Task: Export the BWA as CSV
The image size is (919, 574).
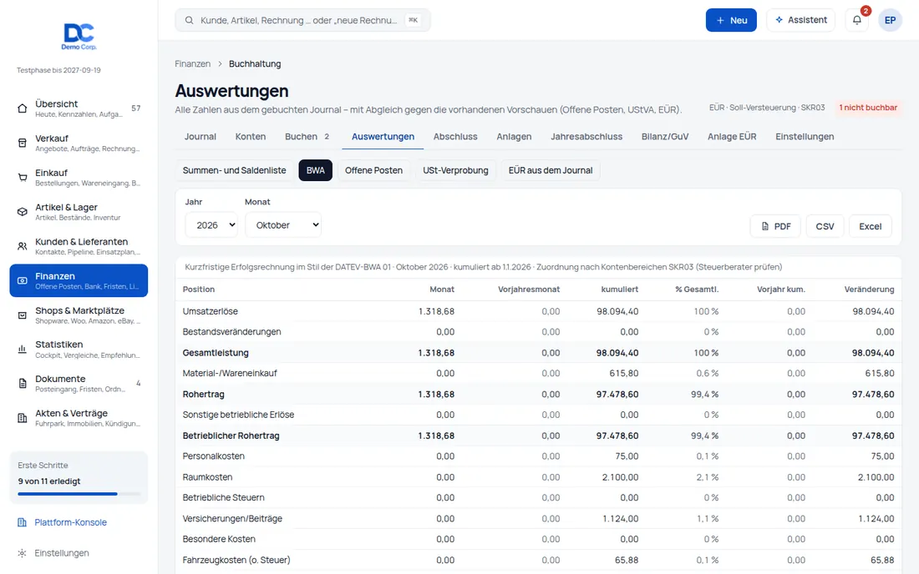Action: pyautogui.click(x=825, y=226)
